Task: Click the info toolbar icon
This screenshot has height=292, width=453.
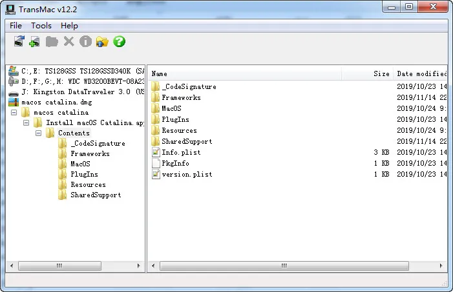Action: [85, 41]
